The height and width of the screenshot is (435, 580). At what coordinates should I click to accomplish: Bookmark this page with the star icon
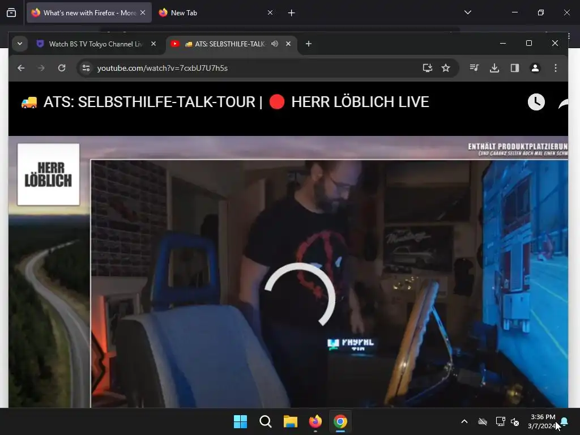[446, 68]
